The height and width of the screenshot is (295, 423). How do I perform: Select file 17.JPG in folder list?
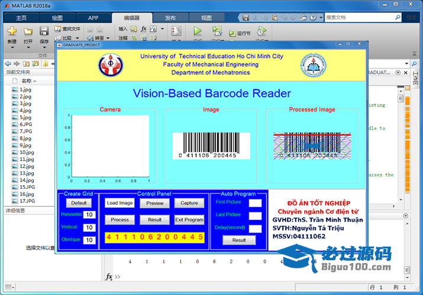coord(27,201)
